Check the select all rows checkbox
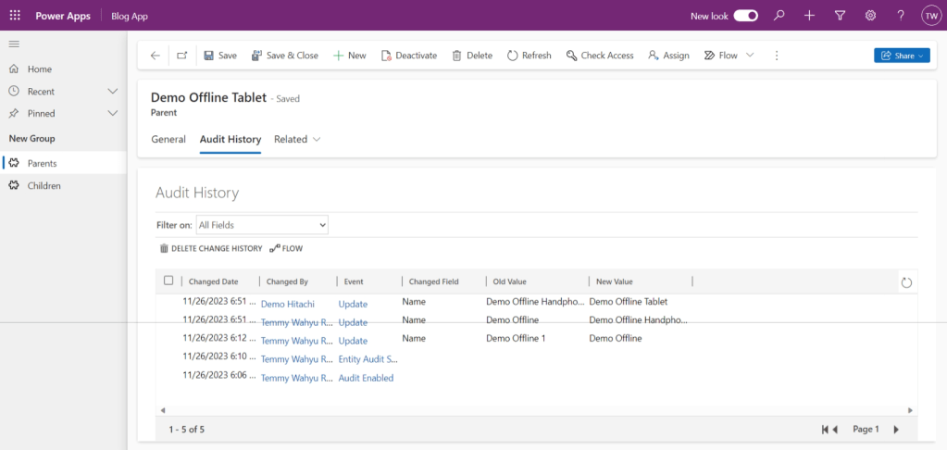Viewport: 947px width, 450px height. pyautogui.click(x=168, y=281)
